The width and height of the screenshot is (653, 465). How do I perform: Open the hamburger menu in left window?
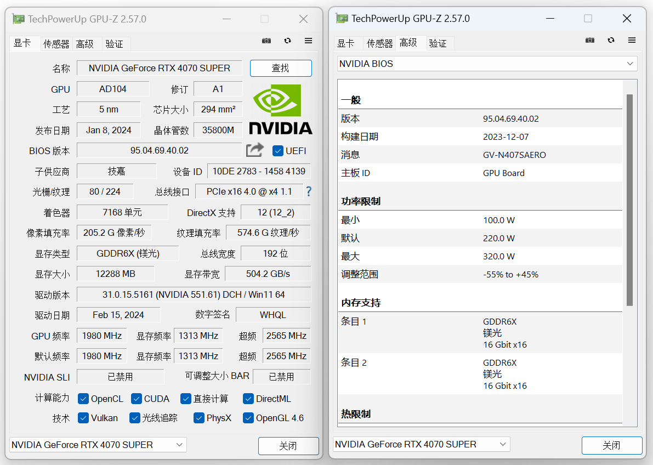point(308,41)
